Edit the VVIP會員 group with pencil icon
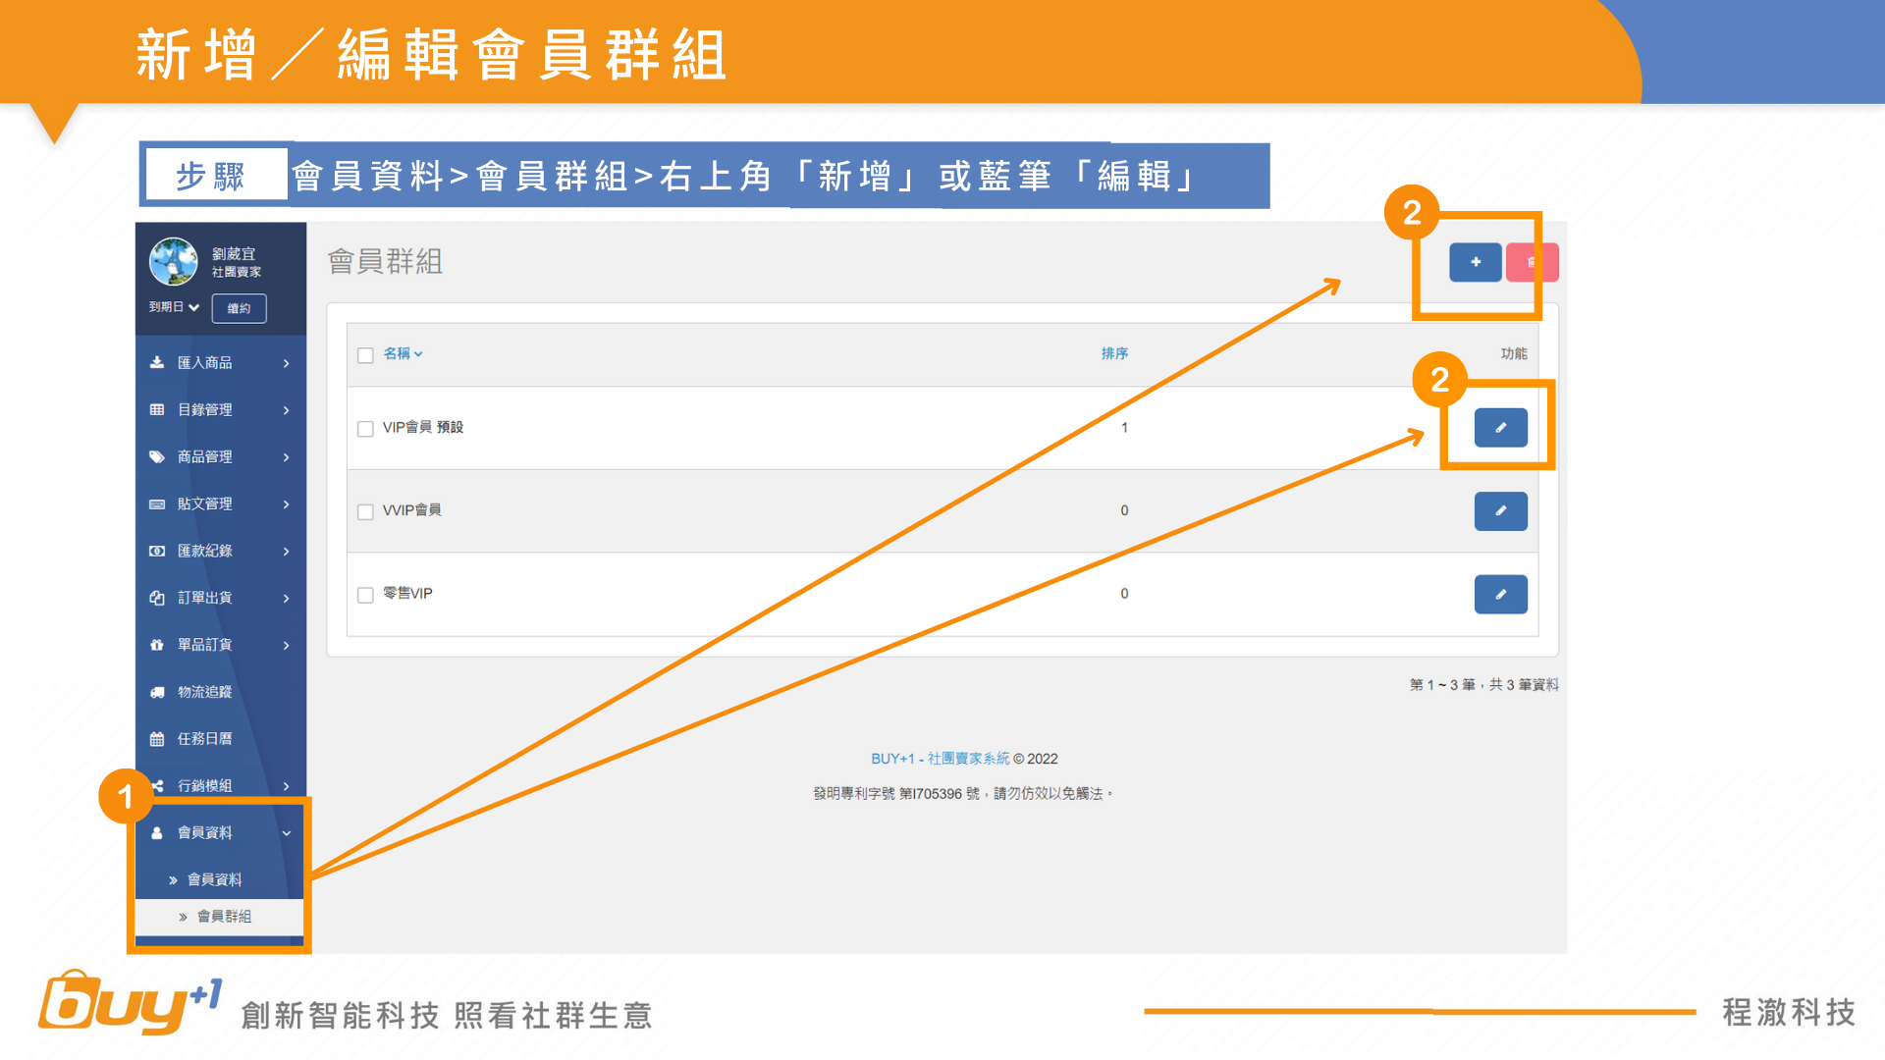 coord(1500,511)
